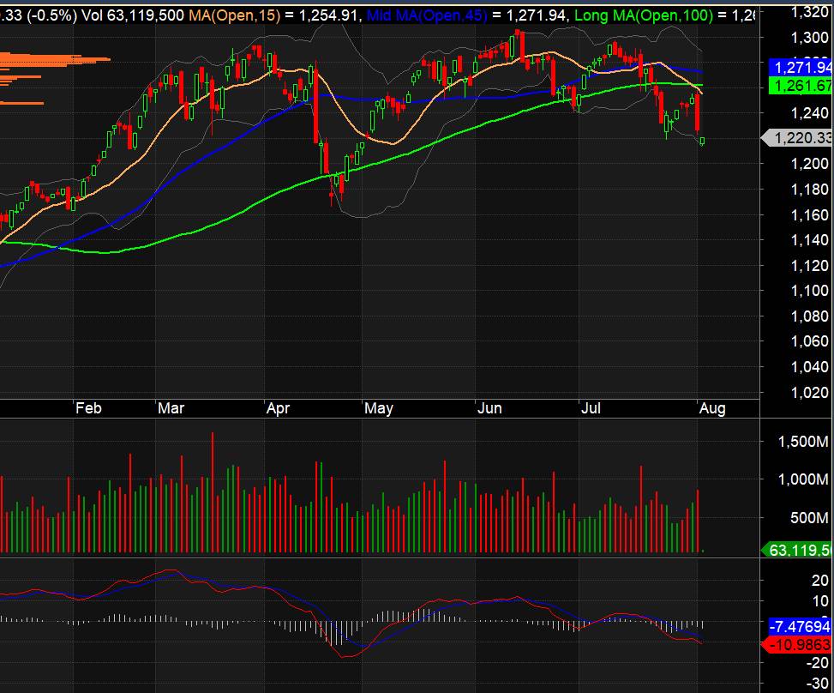Click the 500M volume axis label

tap(808, 517)
